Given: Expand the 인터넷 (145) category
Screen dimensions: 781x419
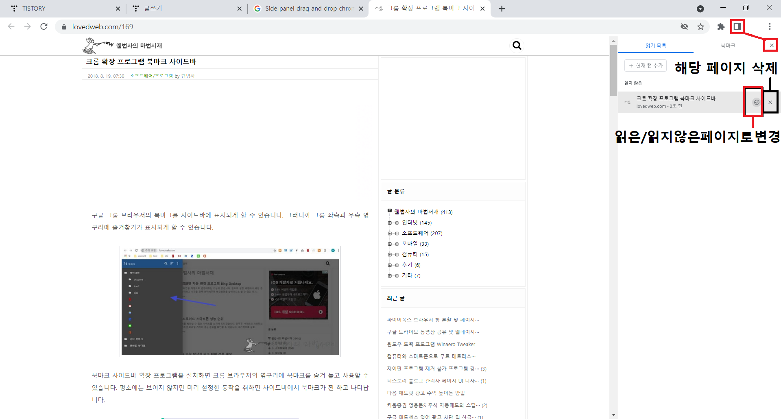Looking at the screenshot, I should 390,223.
